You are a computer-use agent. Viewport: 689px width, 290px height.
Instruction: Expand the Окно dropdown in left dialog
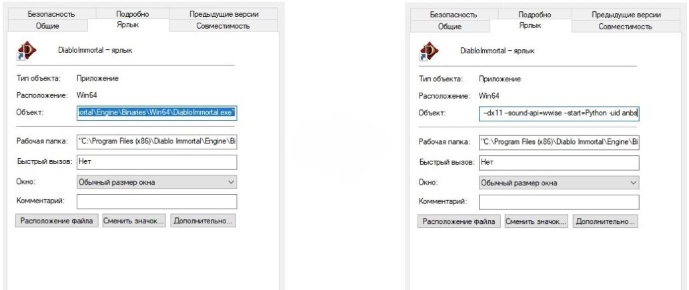point(157,181)
